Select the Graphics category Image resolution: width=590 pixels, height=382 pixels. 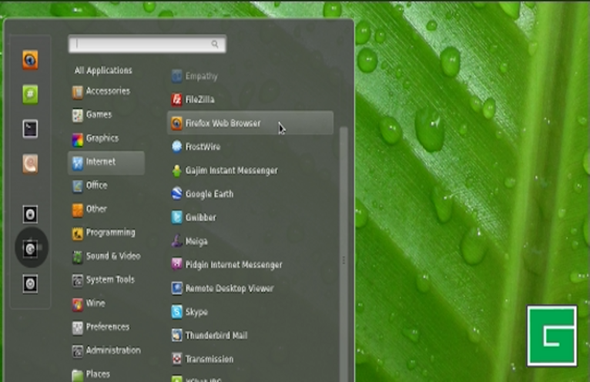point(102,139)
